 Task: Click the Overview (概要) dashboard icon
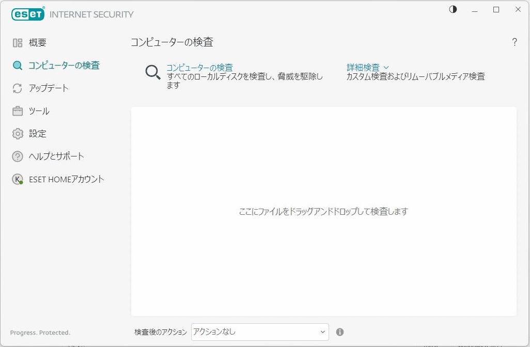tap(18, 43)
